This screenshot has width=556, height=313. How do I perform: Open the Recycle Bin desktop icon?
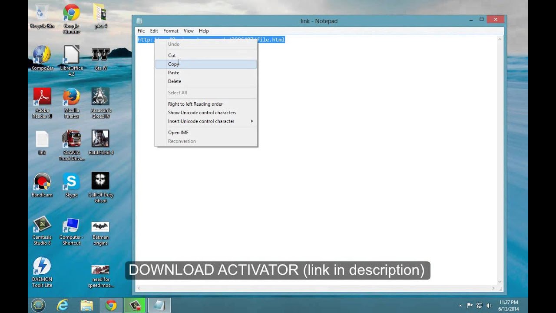42,16
